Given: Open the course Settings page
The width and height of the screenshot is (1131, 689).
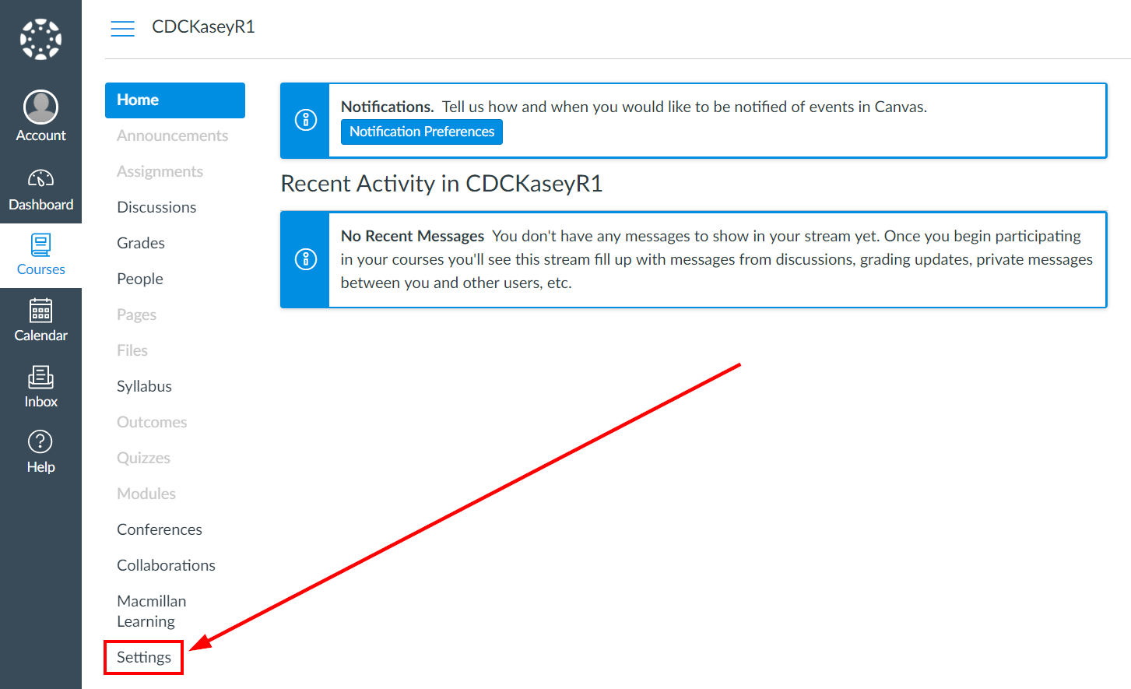Looking at the screenshot, I should 143,657.
